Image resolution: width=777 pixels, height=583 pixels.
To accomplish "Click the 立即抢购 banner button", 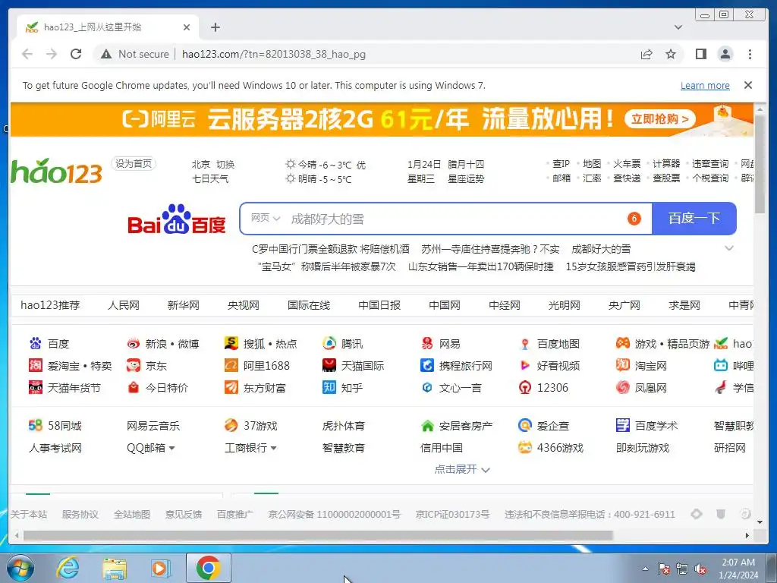I will click(x=659, y=119).
